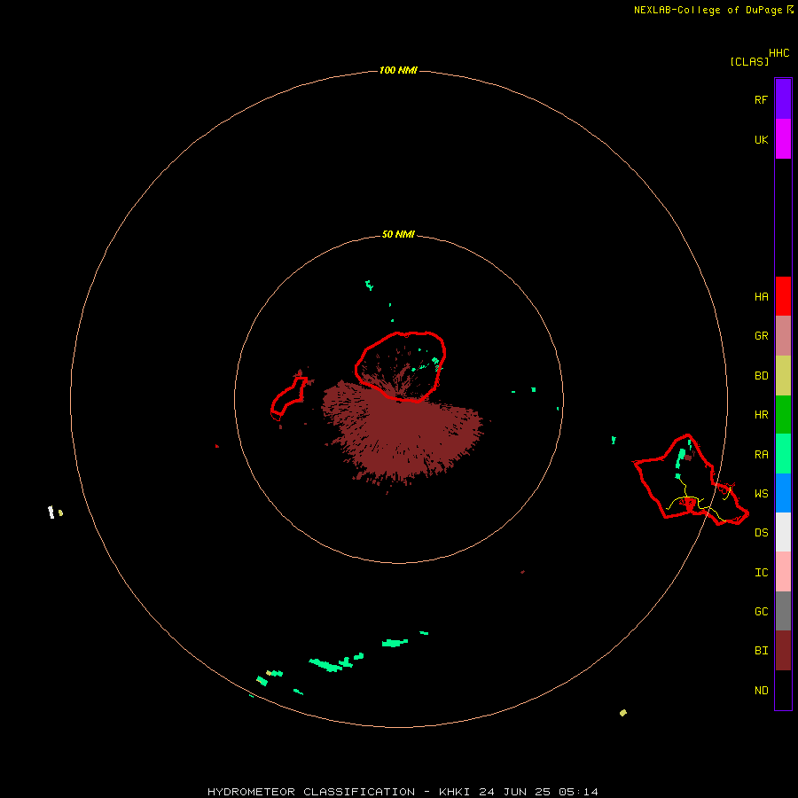This screenshot has height=798, width=798.
Task: Click the KHKI radar site identifier
Action: (x=454, y=792)
